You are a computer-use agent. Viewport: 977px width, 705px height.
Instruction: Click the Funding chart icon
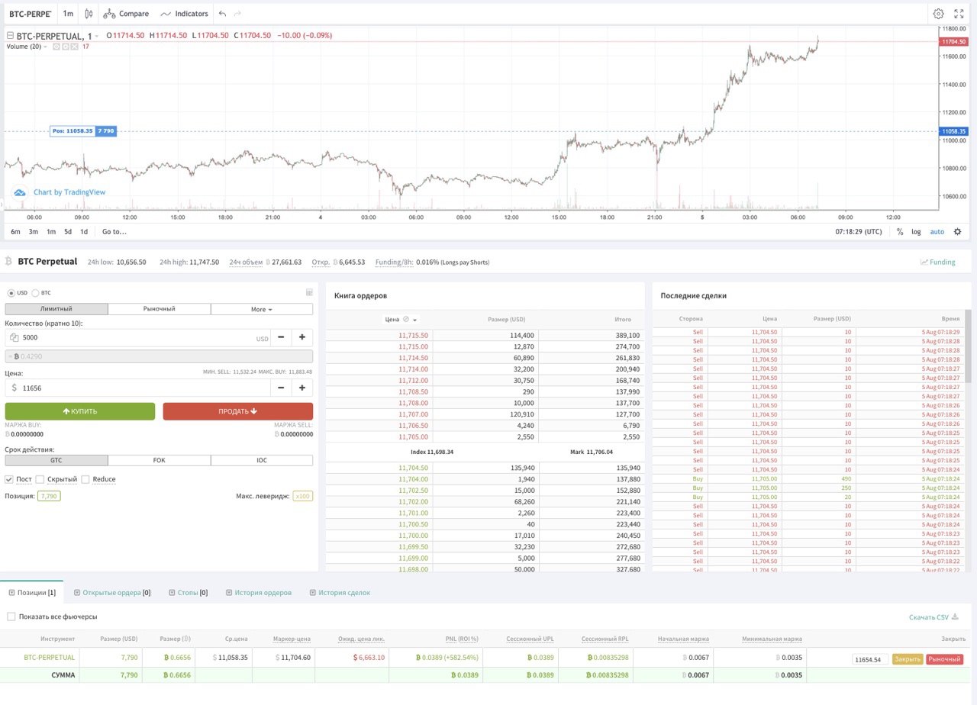coord(924,262)
